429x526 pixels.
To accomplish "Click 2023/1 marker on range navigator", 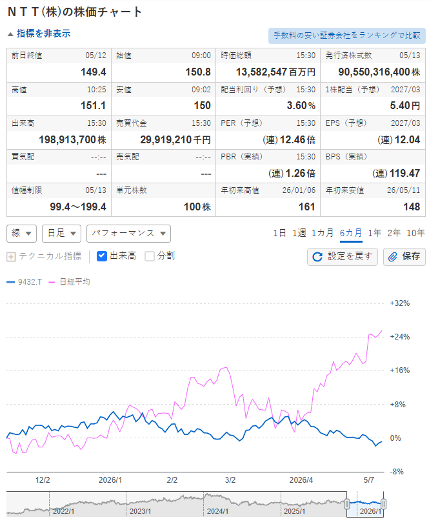I will coord(140,512).
